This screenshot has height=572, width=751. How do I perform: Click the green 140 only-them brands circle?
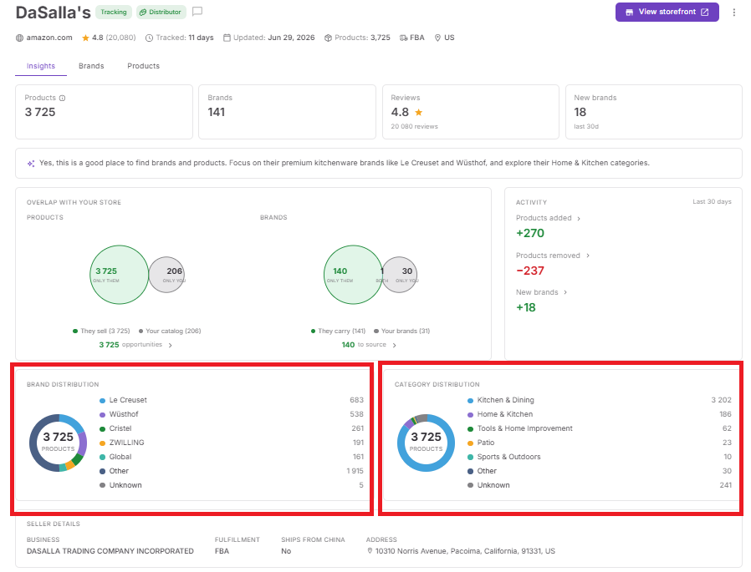353,275
